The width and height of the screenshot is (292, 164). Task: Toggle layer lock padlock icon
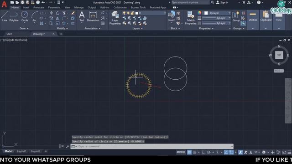132,13
